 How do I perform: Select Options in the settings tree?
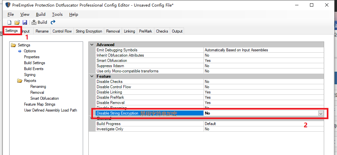point(30,51)
